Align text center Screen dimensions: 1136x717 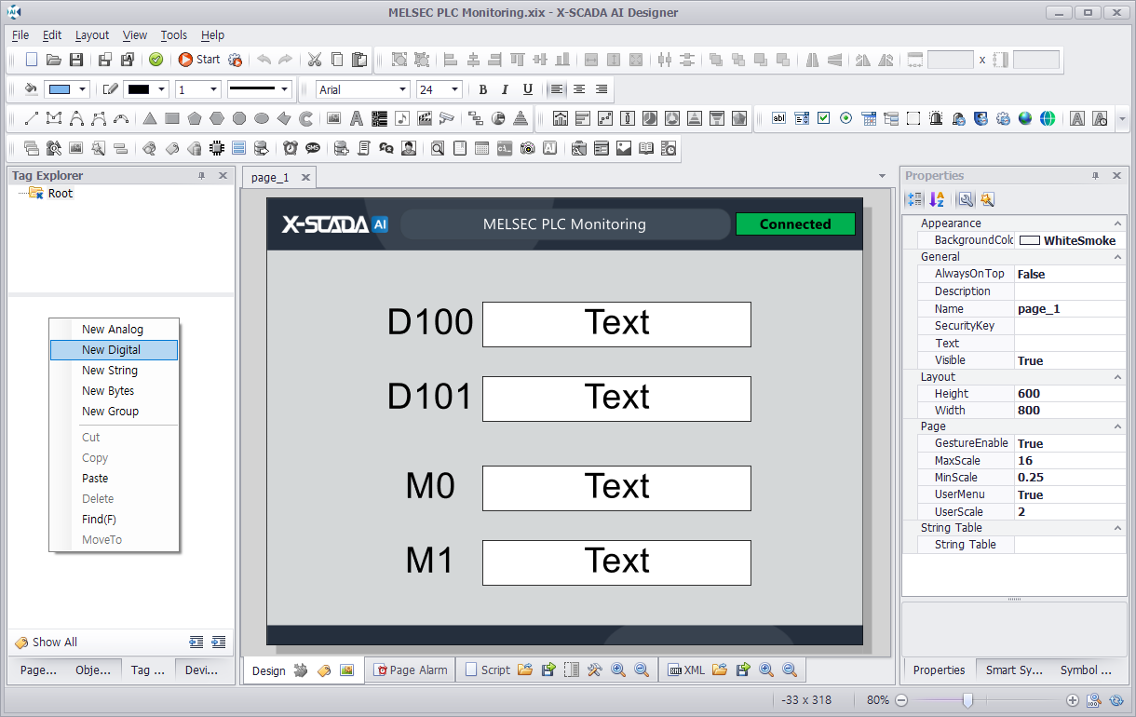coord(579,89)
